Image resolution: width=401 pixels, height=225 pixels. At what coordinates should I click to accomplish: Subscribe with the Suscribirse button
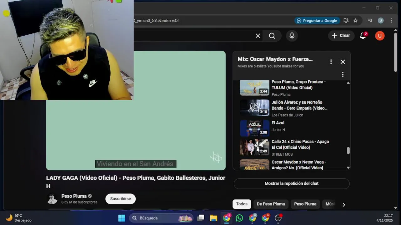tap(121, 199)
